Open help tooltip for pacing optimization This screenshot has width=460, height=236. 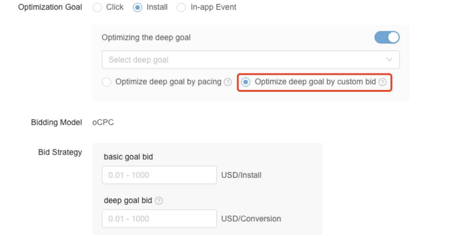click(x=228, y=82)
